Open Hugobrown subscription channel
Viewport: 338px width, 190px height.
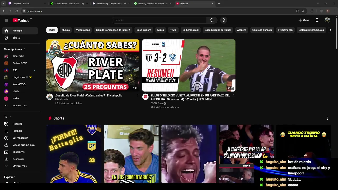(x=20, y=77)
